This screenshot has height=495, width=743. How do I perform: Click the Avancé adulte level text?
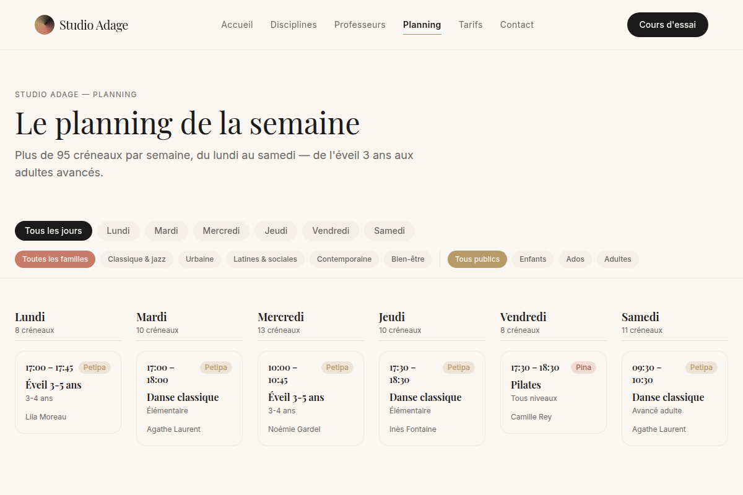pos(657,411)
